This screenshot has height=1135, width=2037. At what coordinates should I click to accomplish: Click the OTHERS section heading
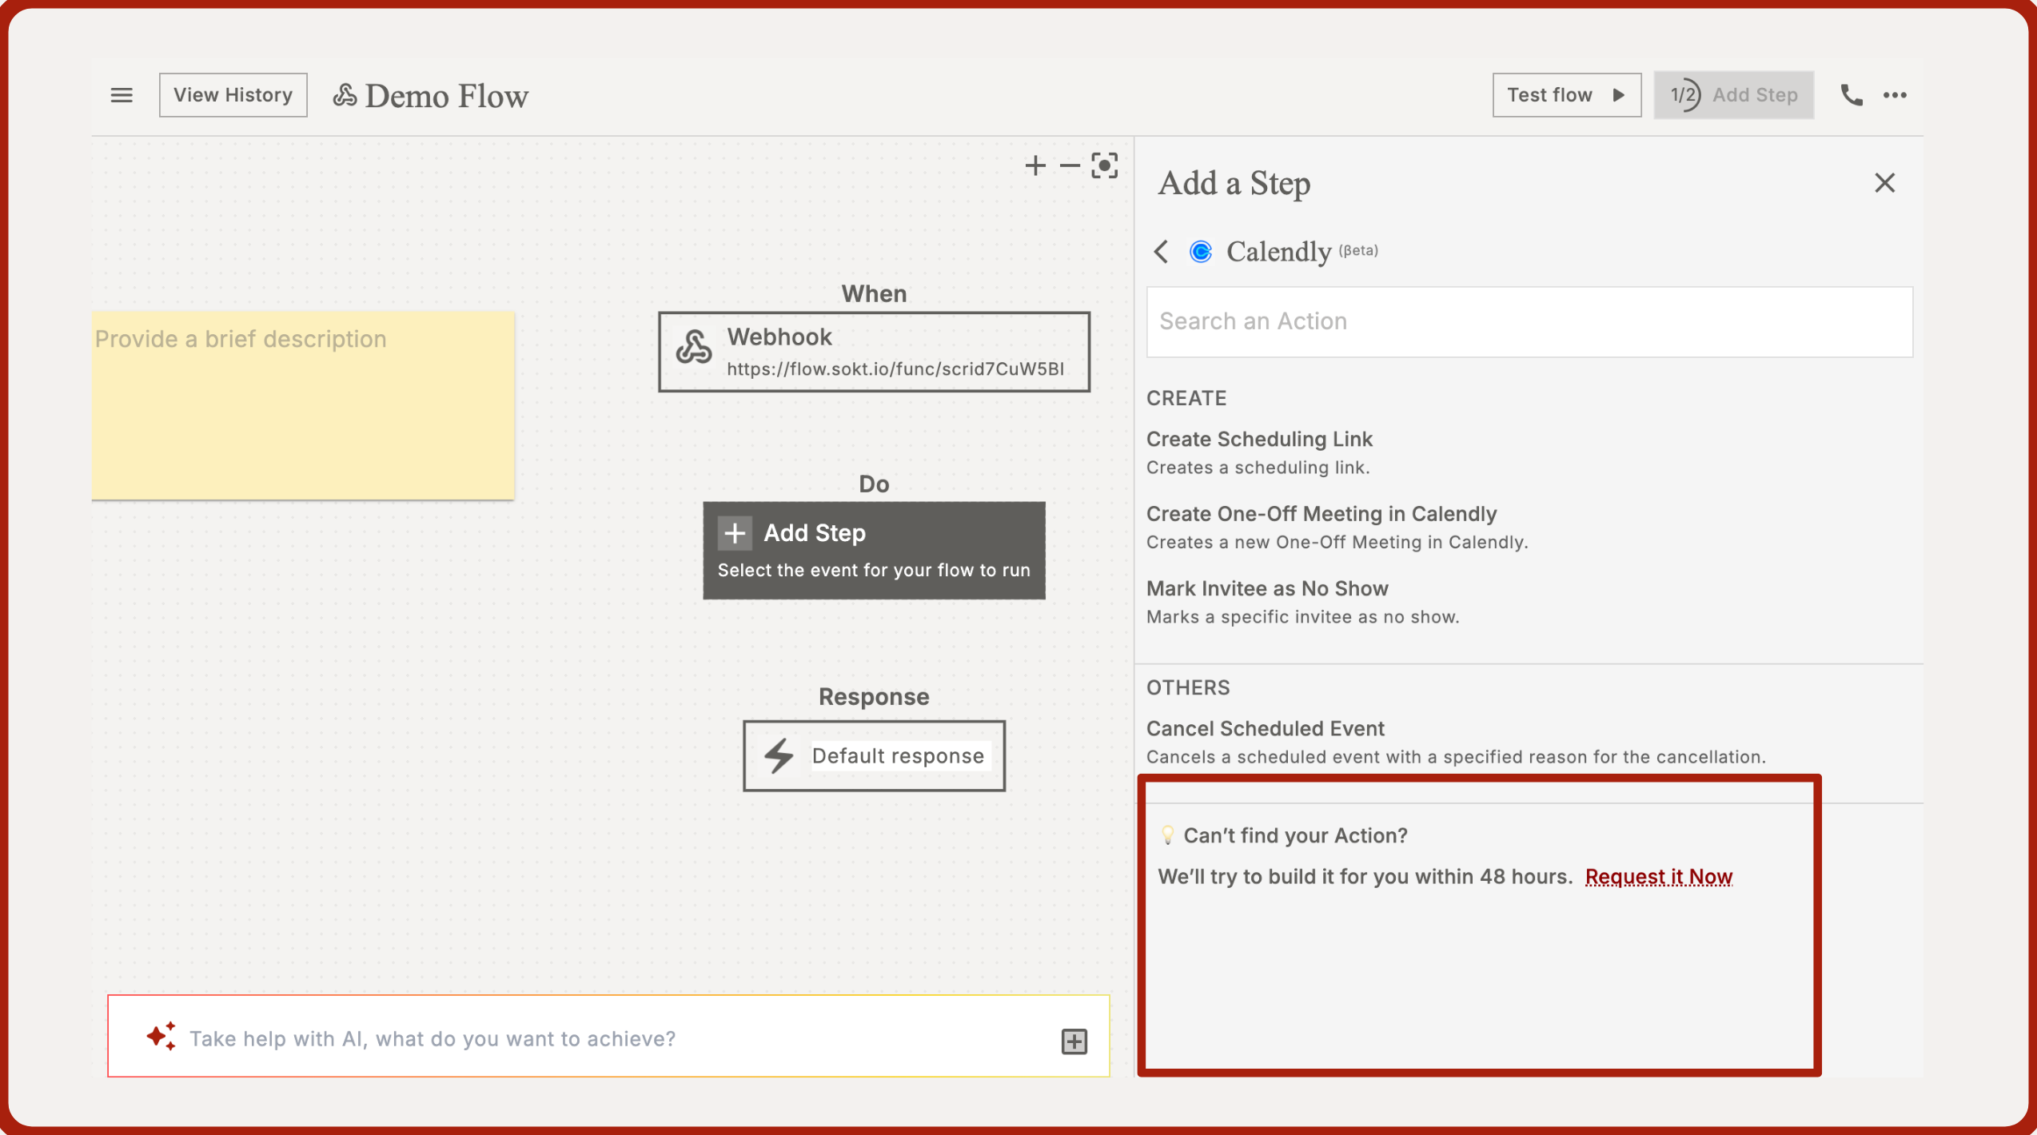[x=1187, y=687]
